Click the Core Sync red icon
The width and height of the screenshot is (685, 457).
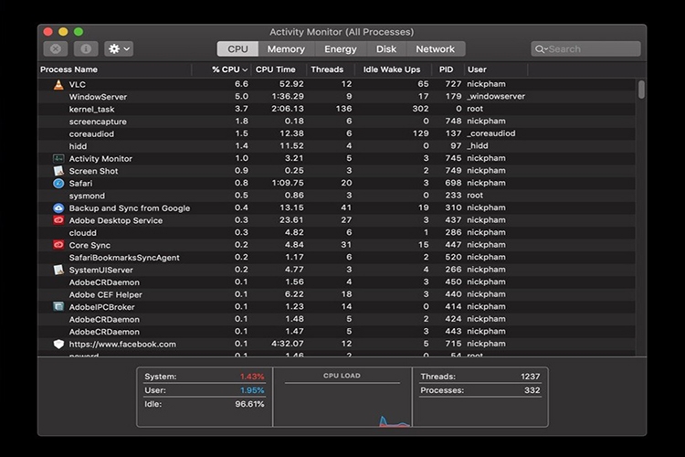tap(58, 245)
